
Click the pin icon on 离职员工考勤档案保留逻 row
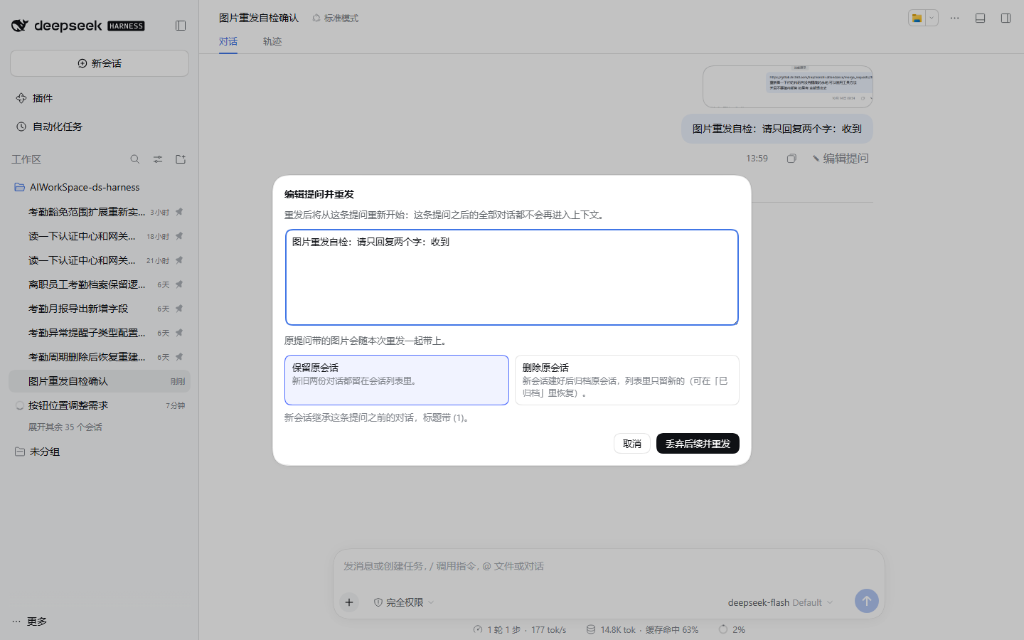click(x=179, y=284)
